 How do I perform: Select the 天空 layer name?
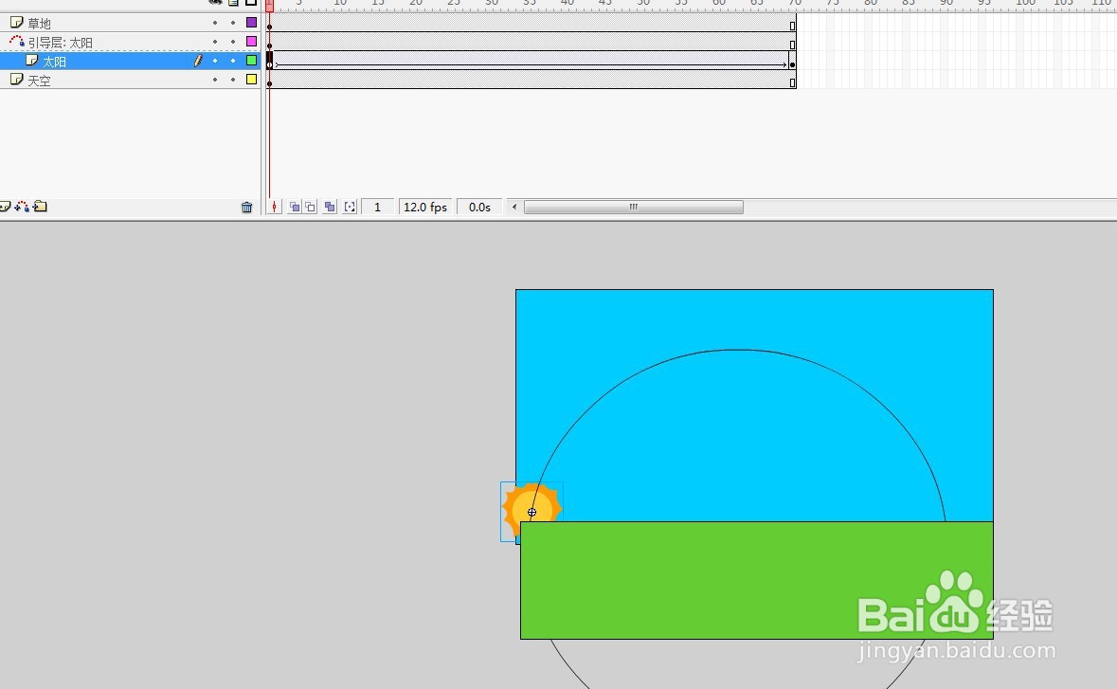pyautogui.click(x=39, y=82)
